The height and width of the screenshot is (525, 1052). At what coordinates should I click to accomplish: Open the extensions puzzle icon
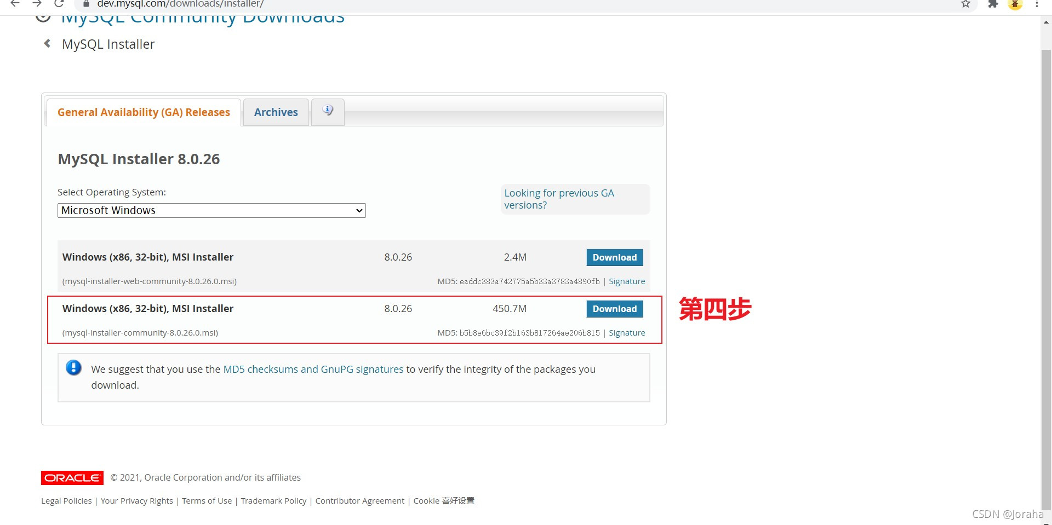[993, 4]
